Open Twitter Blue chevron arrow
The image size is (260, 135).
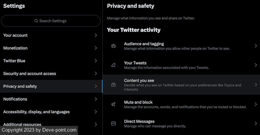coord(96,61)
